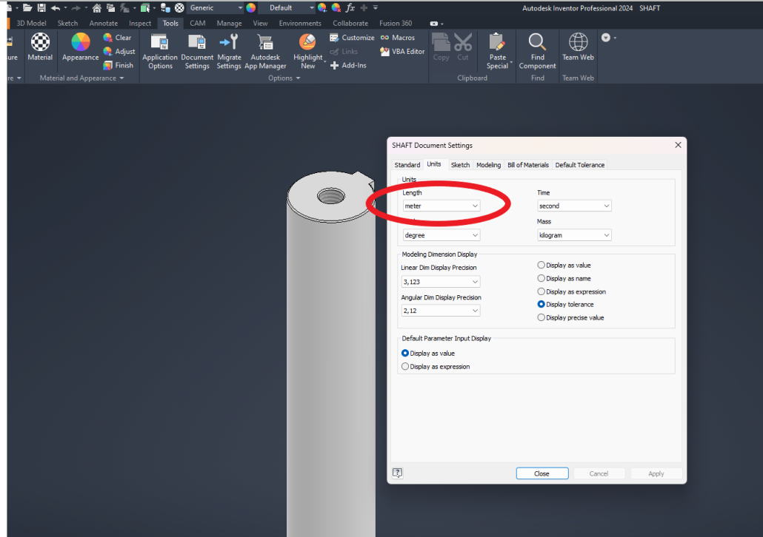The image size is (763, 537).
Task: Open the Inspect ribbon tab
Action: 140,24
